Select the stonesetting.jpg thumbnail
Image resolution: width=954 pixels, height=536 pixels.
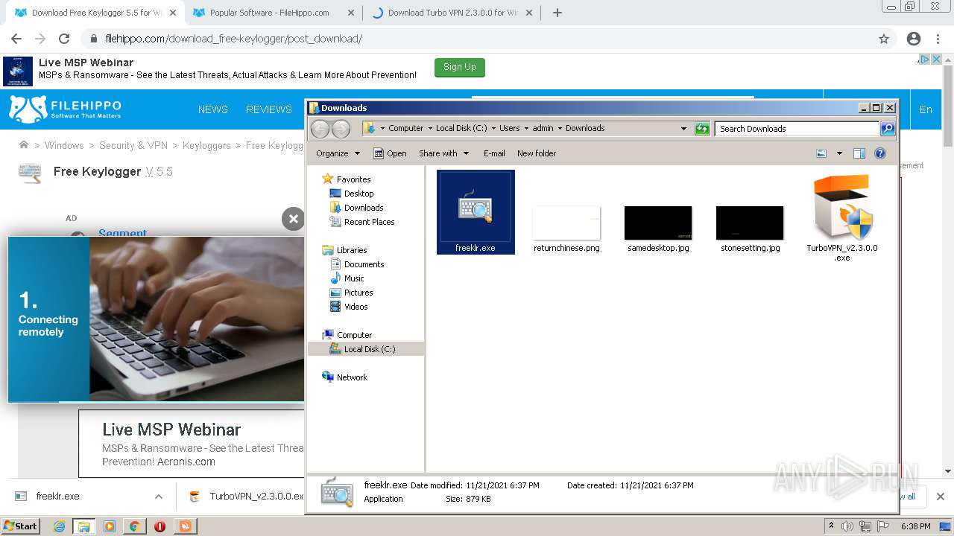click(x=750, y=223)
